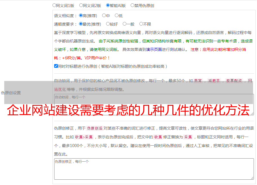This screenshot has width=257, height=185.
Task: Select the 同义词1版 radio option
Action: tap(54, 5)
